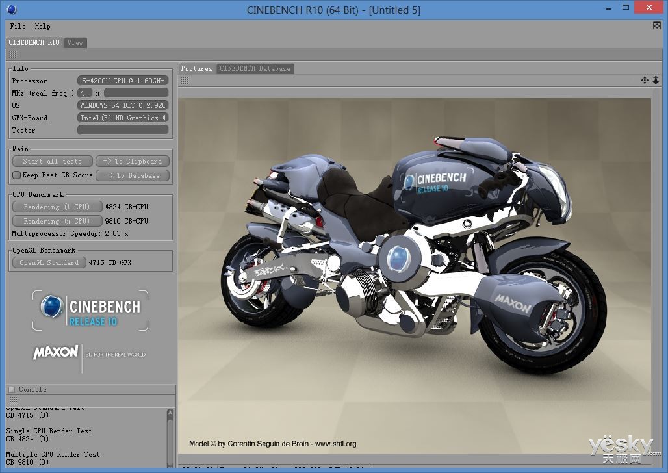Run the Rendering (1 CPU) benchmark

(x=57, y=207)
